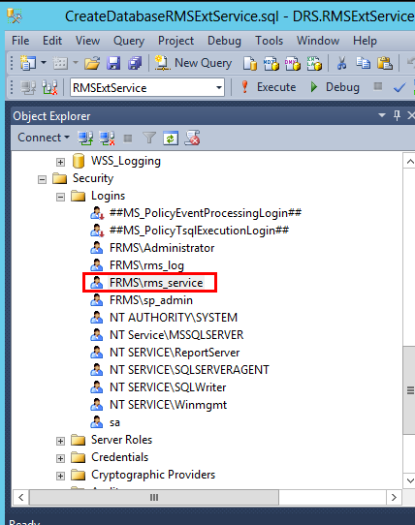Toggle the Object Explorer auto-hide pin
Screen dimensions: 415x525
(x=397, y=116)
